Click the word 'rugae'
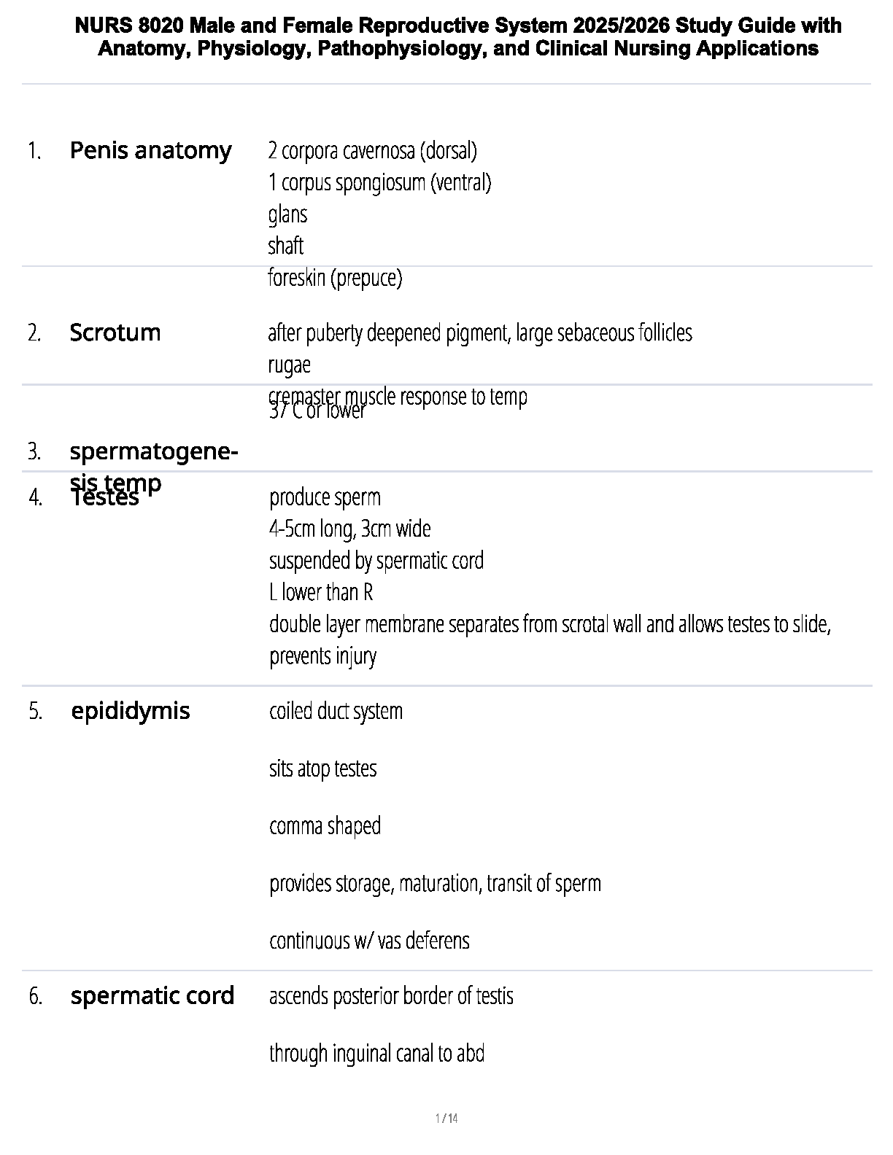This screenshot has width=893, height=1155. tap(289, 365)
